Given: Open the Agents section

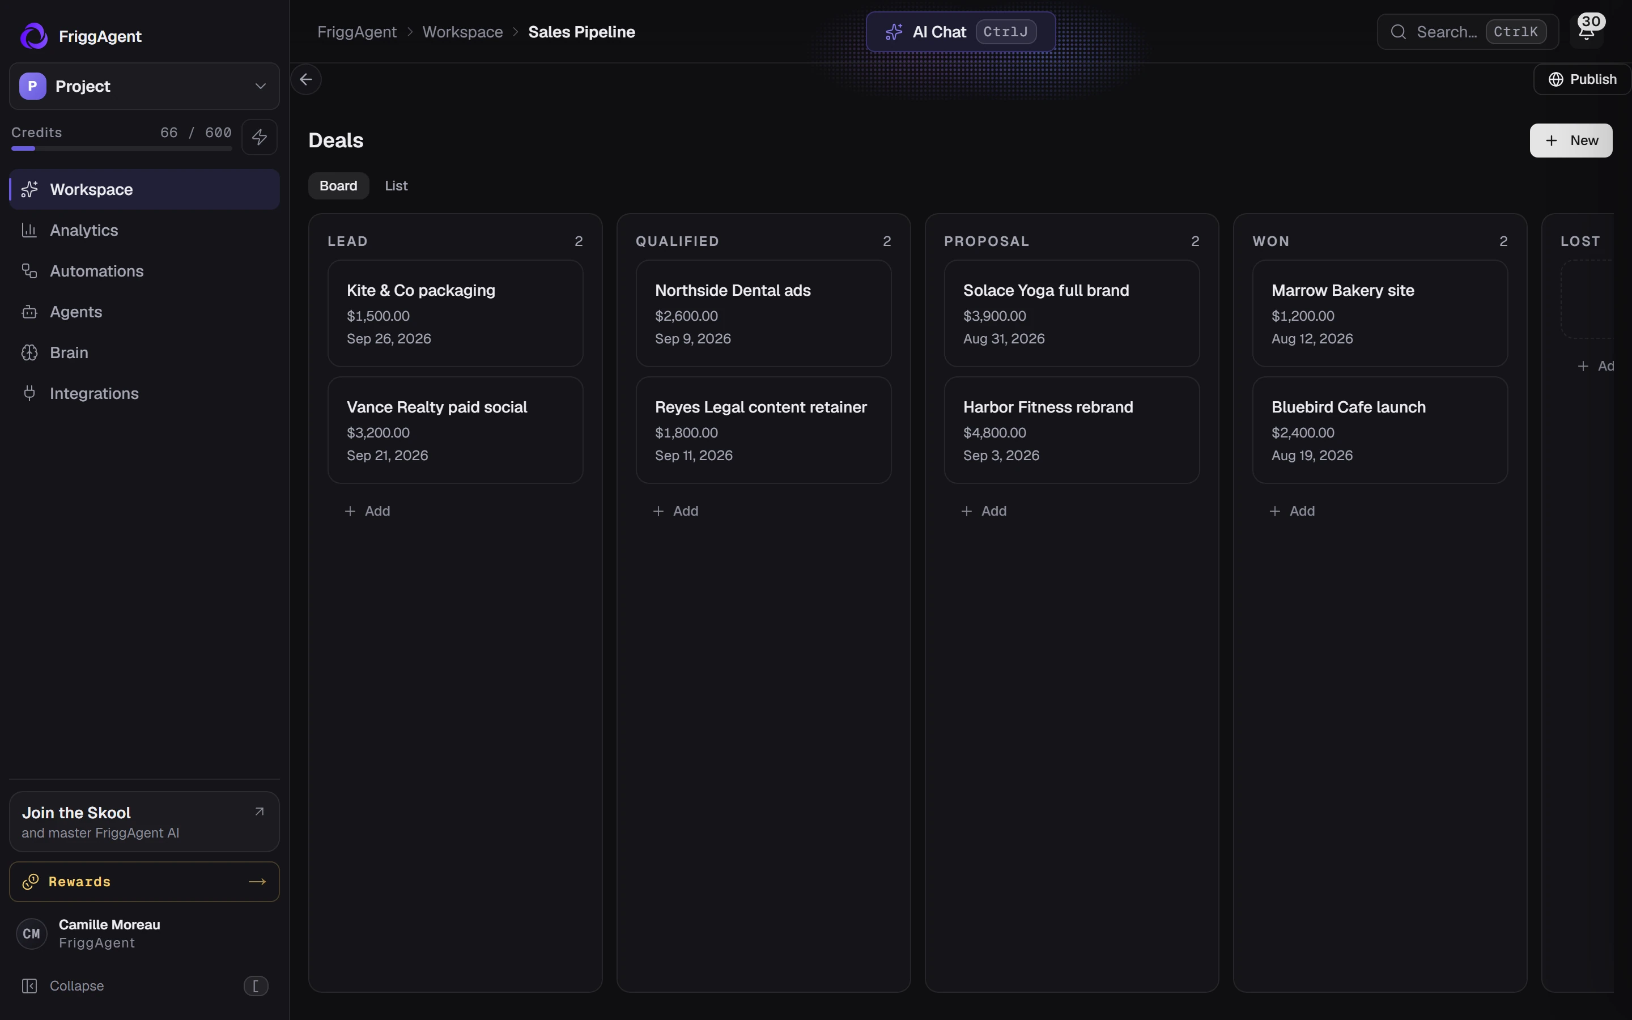Looking at the screenshot, I should pos(144,312).
